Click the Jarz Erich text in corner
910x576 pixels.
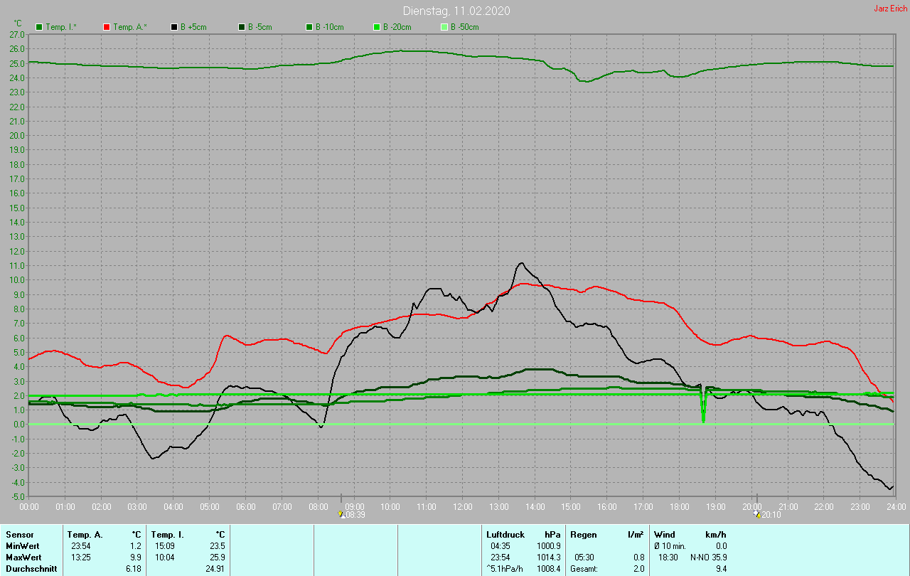pyautogui.click(x=890, y=9)
